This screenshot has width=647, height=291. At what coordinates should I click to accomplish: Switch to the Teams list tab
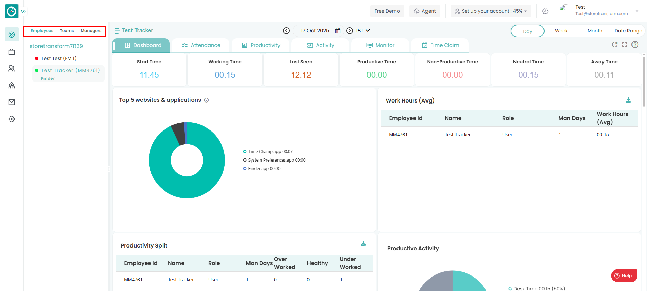[x=67, y=31]
